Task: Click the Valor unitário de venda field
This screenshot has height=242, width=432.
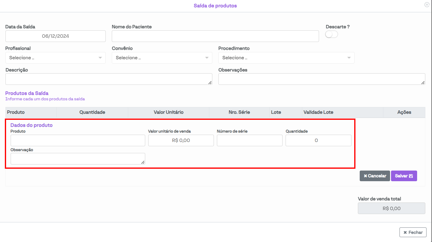Action: coord(181,140)
